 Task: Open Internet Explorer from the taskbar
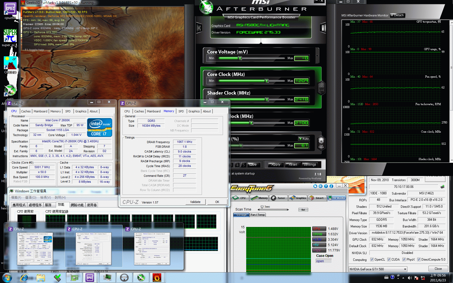[x=24, y=277]
